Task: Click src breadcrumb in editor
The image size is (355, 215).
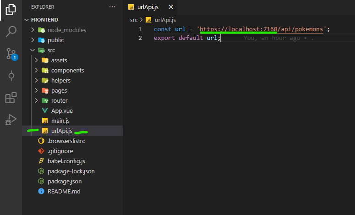Action: 134,20
